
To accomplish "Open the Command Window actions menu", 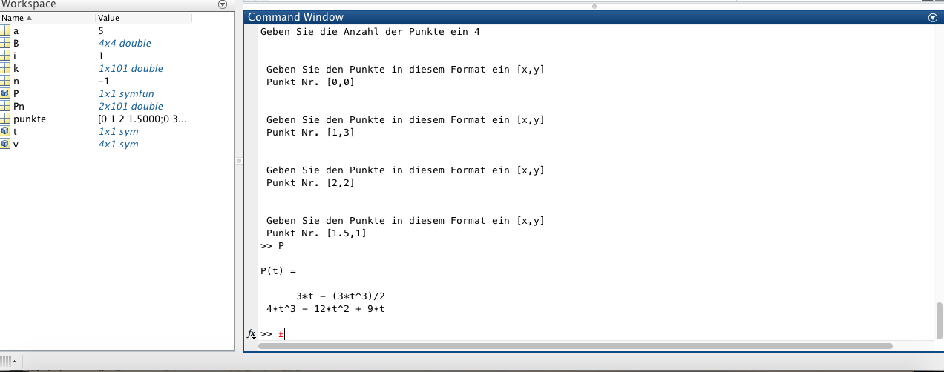I will tap(933, 18).
